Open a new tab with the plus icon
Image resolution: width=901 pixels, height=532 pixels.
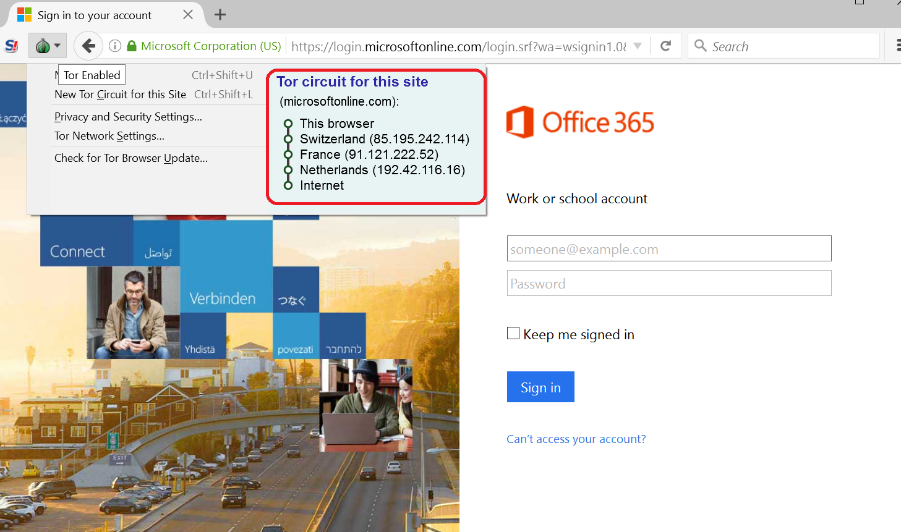pos(220,15)
